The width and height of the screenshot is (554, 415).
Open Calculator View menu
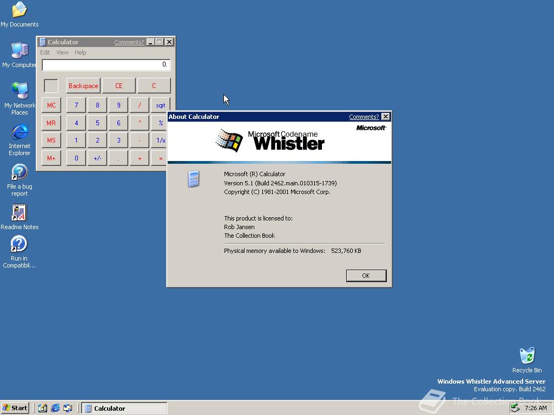click(62, 52)
